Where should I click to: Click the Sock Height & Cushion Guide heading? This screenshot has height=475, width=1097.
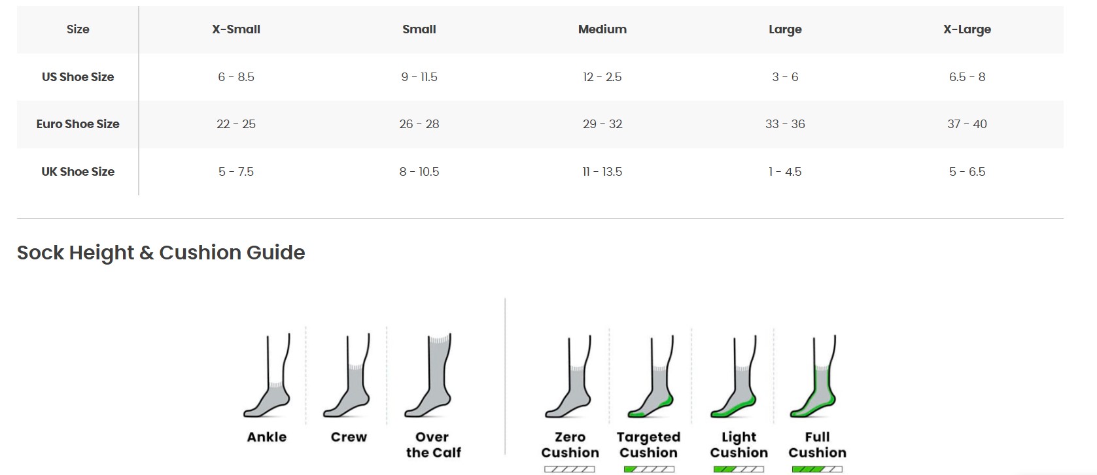pos(161,253)
